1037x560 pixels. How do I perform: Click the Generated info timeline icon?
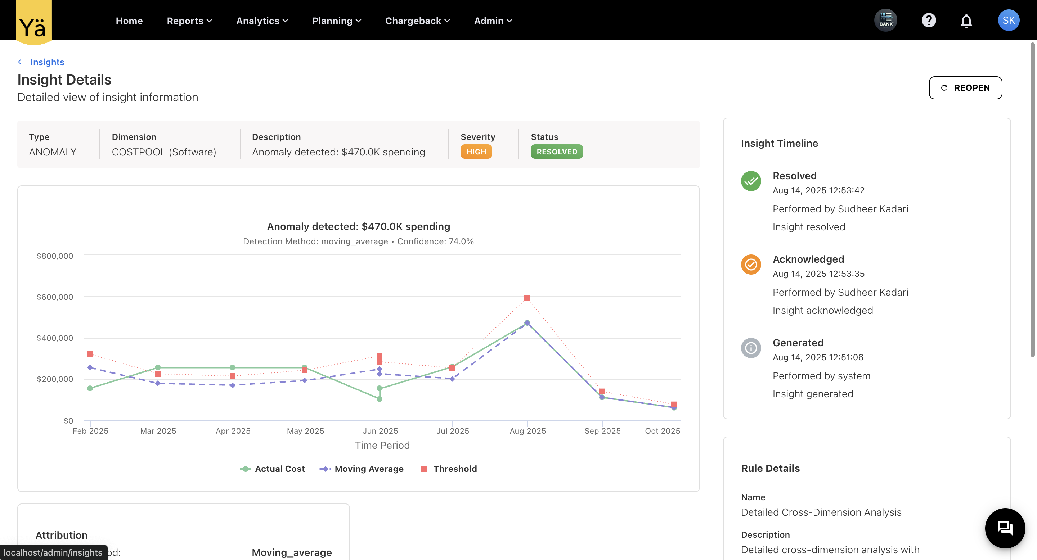[x=750, y=348]
